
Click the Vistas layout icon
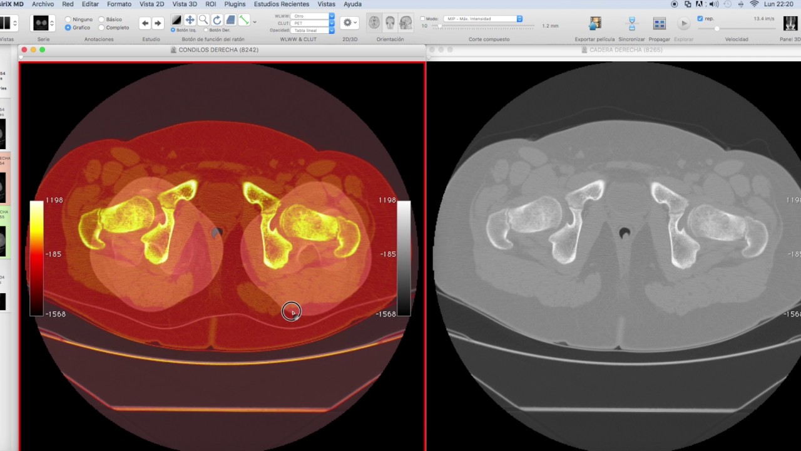coord(6,23)
